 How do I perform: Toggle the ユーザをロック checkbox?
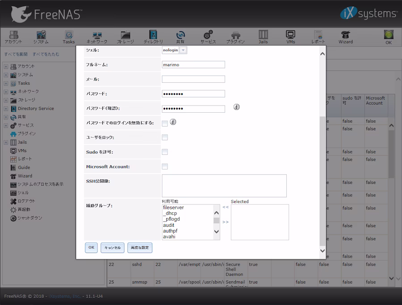click(165, 137)
